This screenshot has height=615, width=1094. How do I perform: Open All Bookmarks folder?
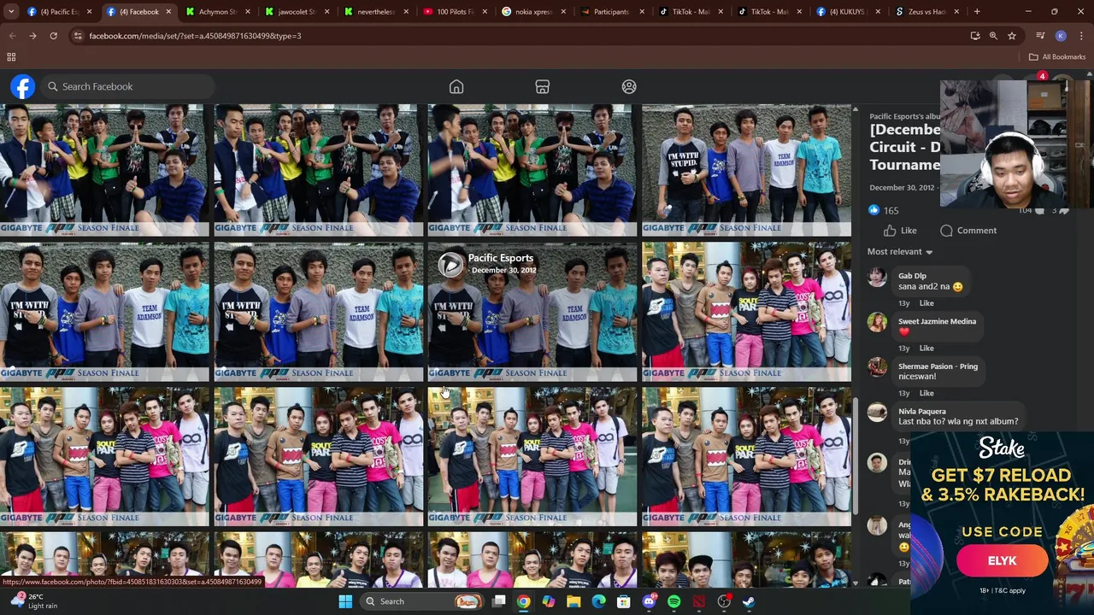[1057, 57]
